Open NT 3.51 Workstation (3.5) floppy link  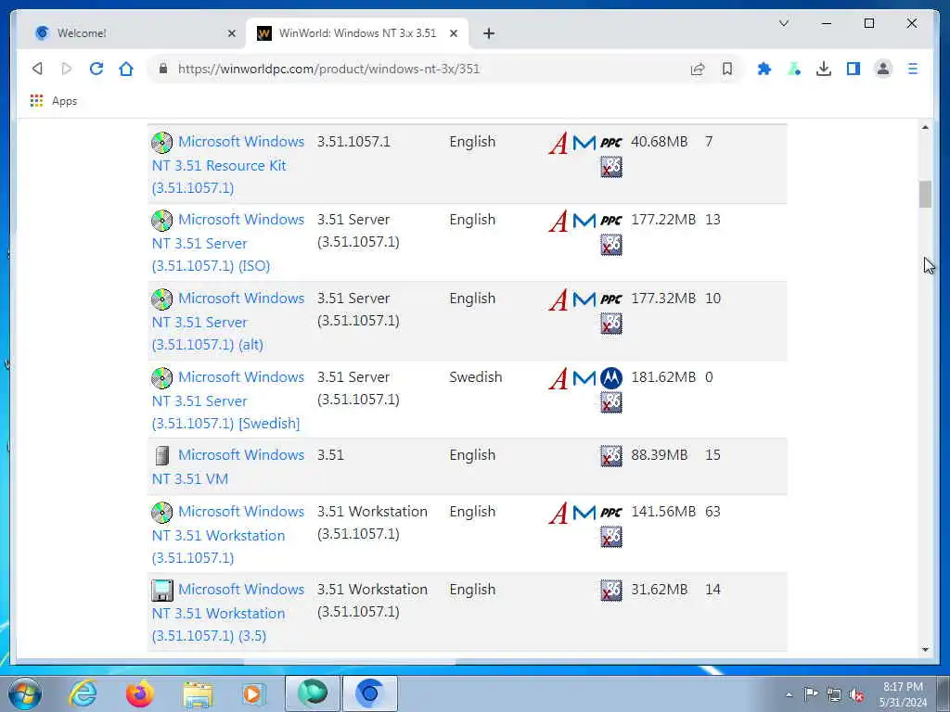click(228, 613)
